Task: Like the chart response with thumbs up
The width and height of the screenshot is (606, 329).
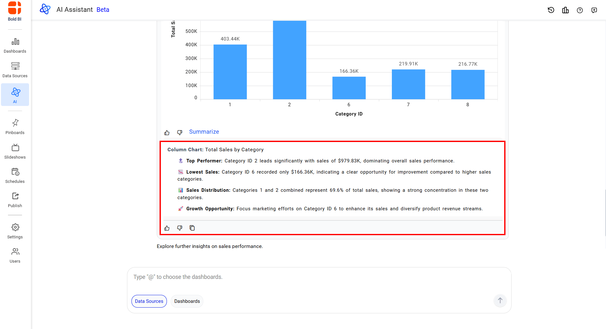Action: click(167, 132)
